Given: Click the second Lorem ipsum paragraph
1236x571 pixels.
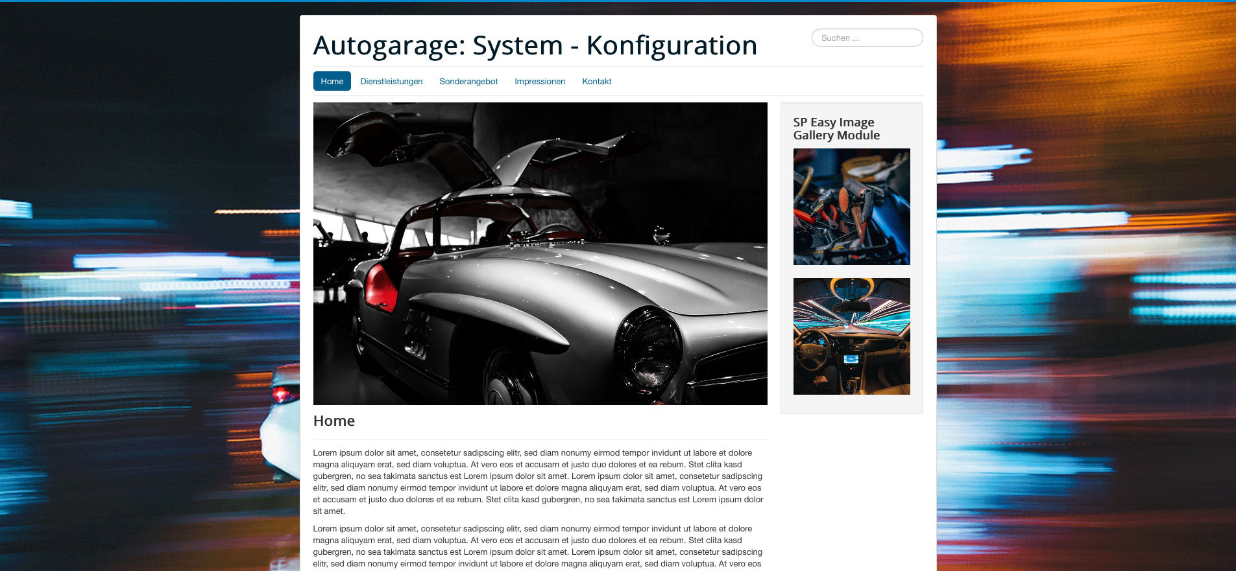Looking at the screenshot, I should point(537,546).
